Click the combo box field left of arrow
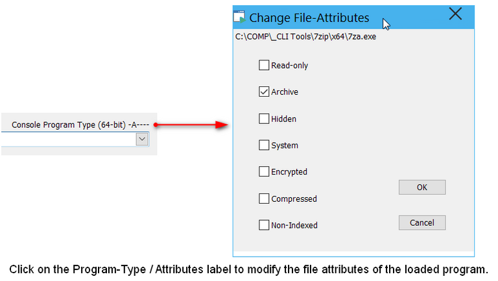498x281 pixels. 65,138
